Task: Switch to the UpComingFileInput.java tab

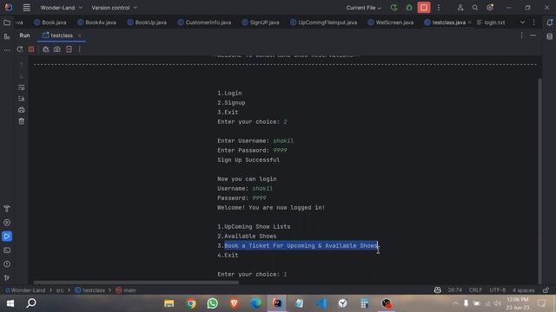Action: click(x=323, y=23)
